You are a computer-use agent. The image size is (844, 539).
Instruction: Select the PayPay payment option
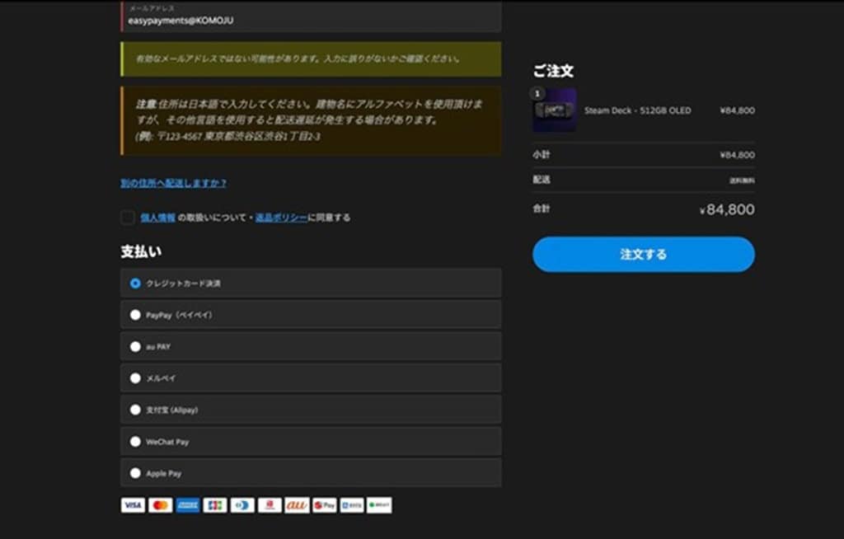(135, 314)
